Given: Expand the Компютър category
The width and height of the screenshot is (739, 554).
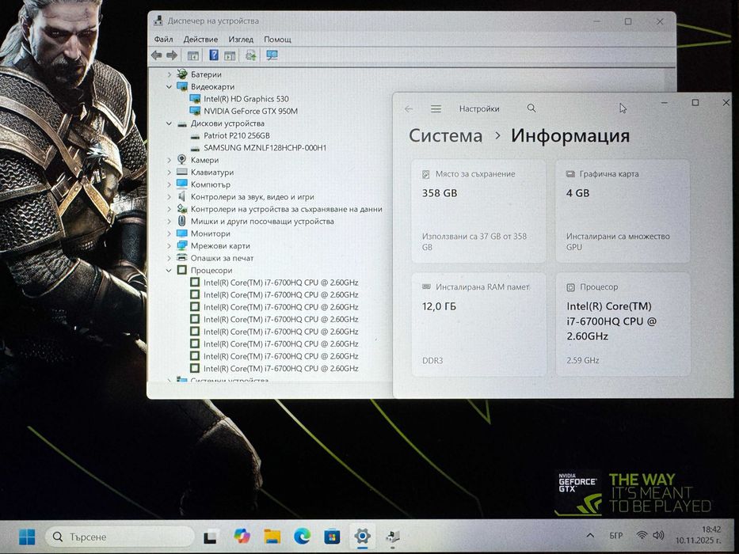Looking at the screenshot, I should [x=170, y=184].
